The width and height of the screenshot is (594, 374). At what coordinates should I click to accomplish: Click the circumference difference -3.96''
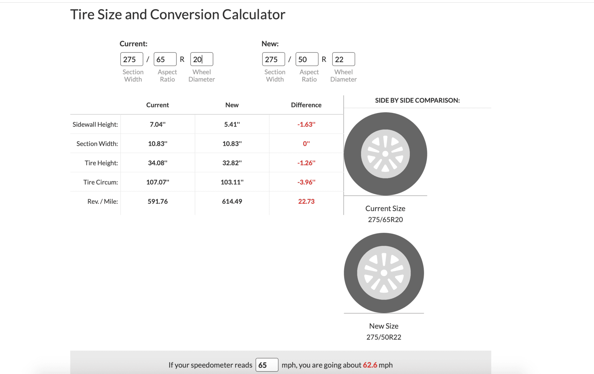click(306, 182)
